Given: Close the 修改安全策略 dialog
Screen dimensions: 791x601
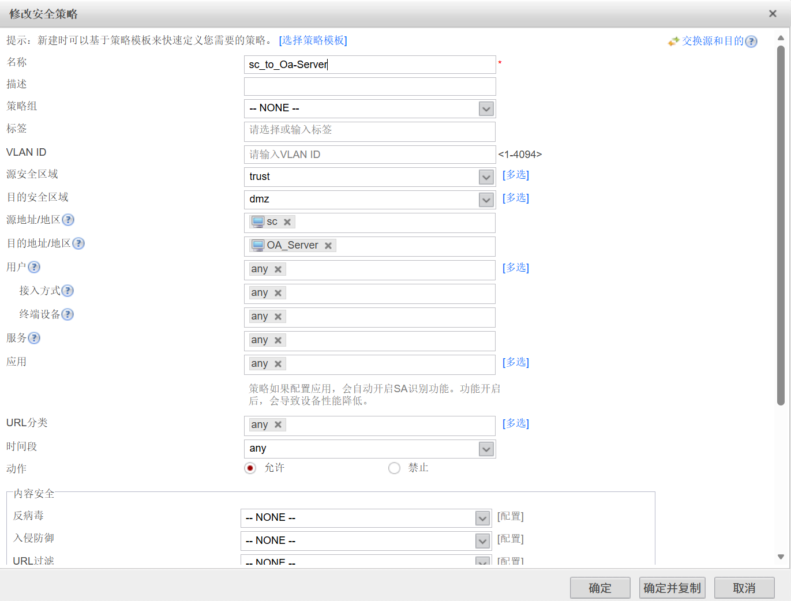Looking at the screenshot, I should pyautogui.click(x=773, y=14).
